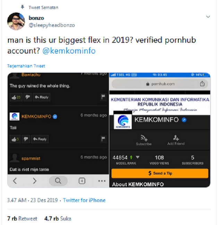
Task: Open the browser tabs counter showing 4
Action: click(x=82, y=181)
